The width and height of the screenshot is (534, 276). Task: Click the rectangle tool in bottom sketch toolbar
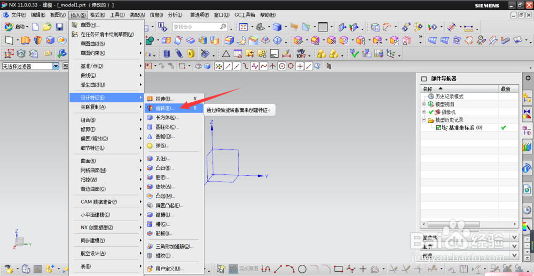(338, 269)
